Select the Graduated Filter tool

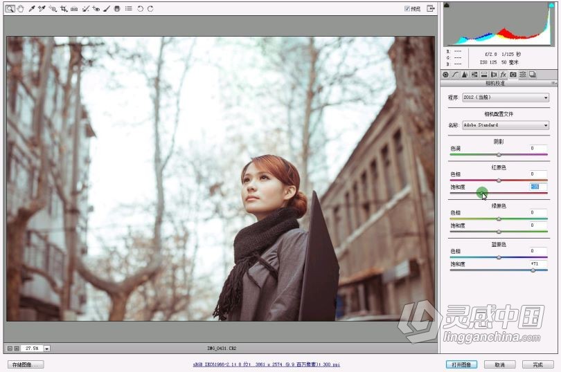point(117,8)
